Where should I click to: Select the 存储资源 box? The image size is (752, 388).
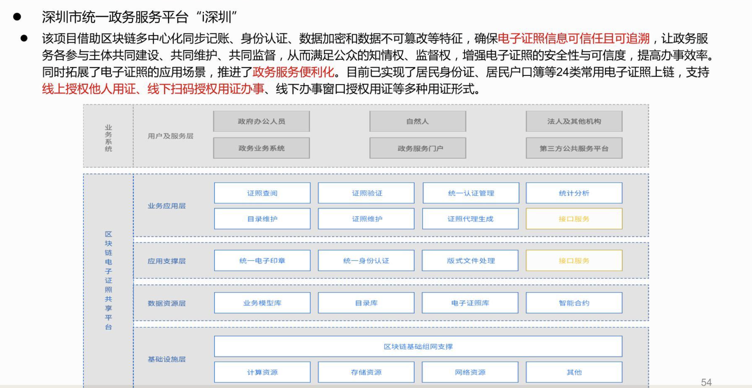366,372
